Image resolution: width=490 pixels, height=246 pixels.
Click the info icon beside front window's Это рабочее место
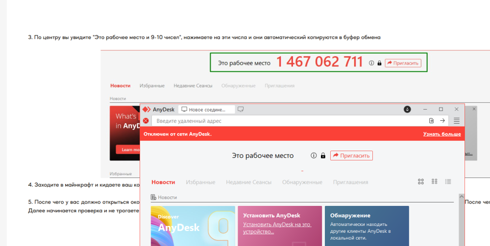(314, 155)
